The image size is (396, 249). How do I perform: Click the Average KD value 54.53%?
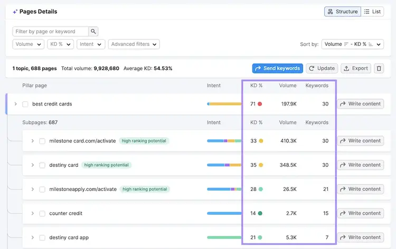coord(163,69)
